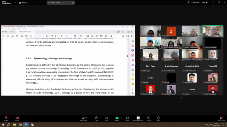This screenshot has width=227, height=127.
Task: Choose the Hand pan tool
Action: click(51, 36)
